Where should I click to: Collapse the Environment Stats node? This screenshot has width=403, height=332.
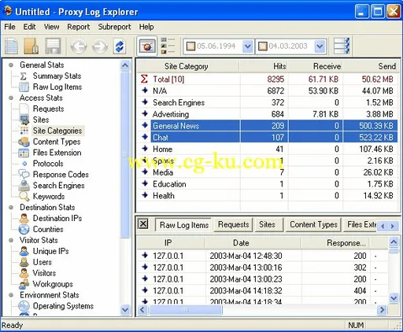pyautogui.click(x=11, y=295)
